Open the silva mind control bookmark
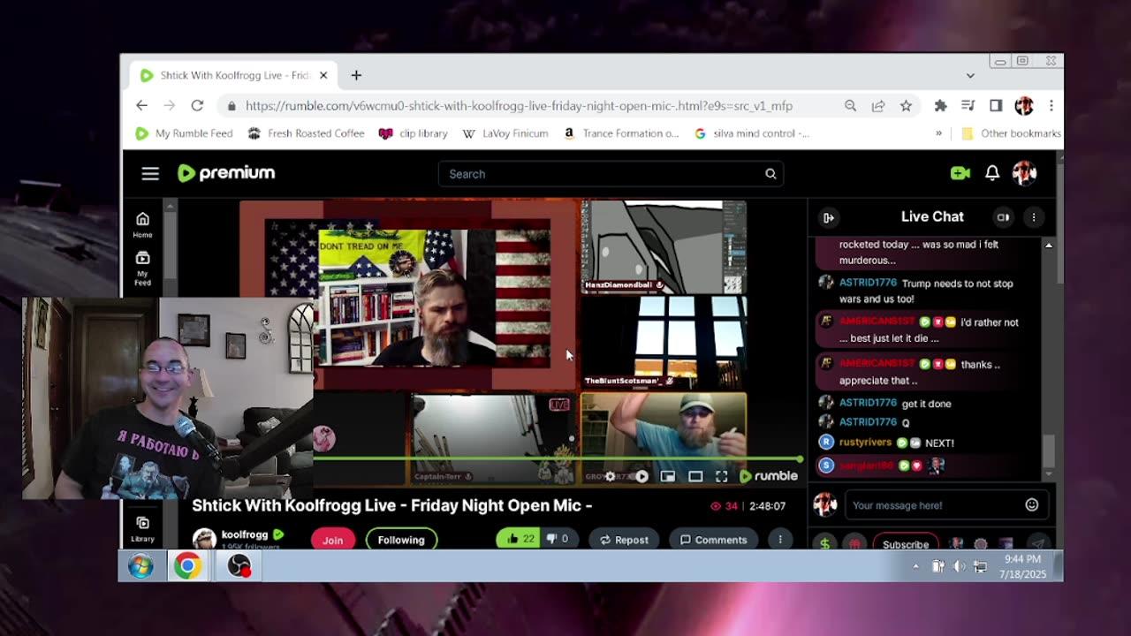The height and width of the screenshot is (636, 1131). (752, 133)
